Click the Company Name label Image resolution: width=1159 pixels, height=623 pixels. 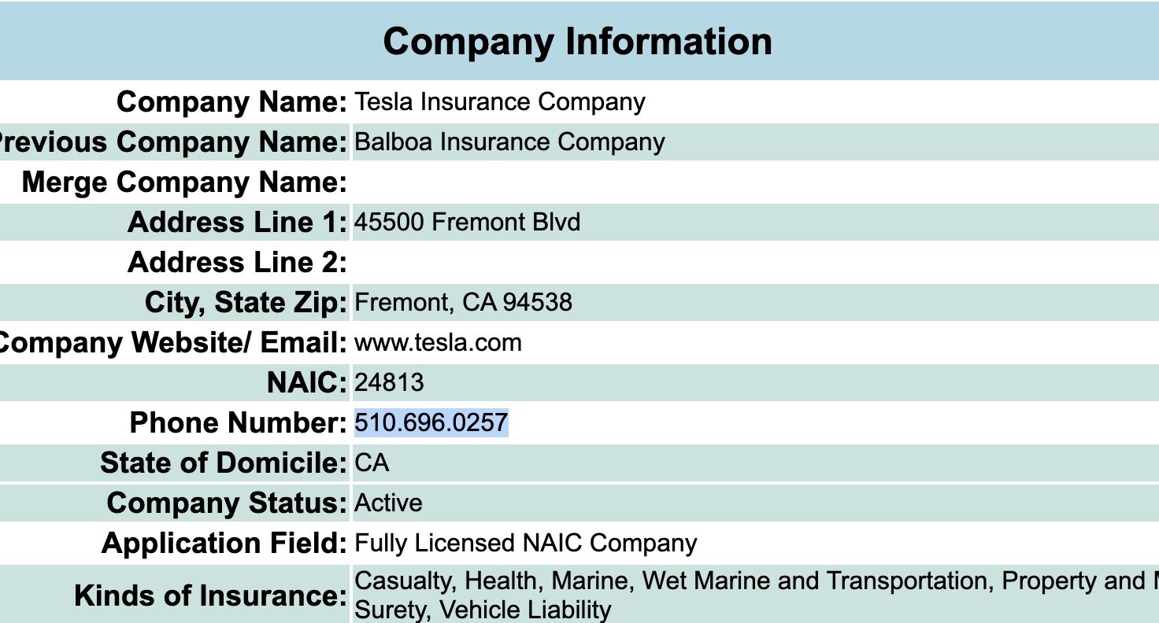(x=231, y=102)
